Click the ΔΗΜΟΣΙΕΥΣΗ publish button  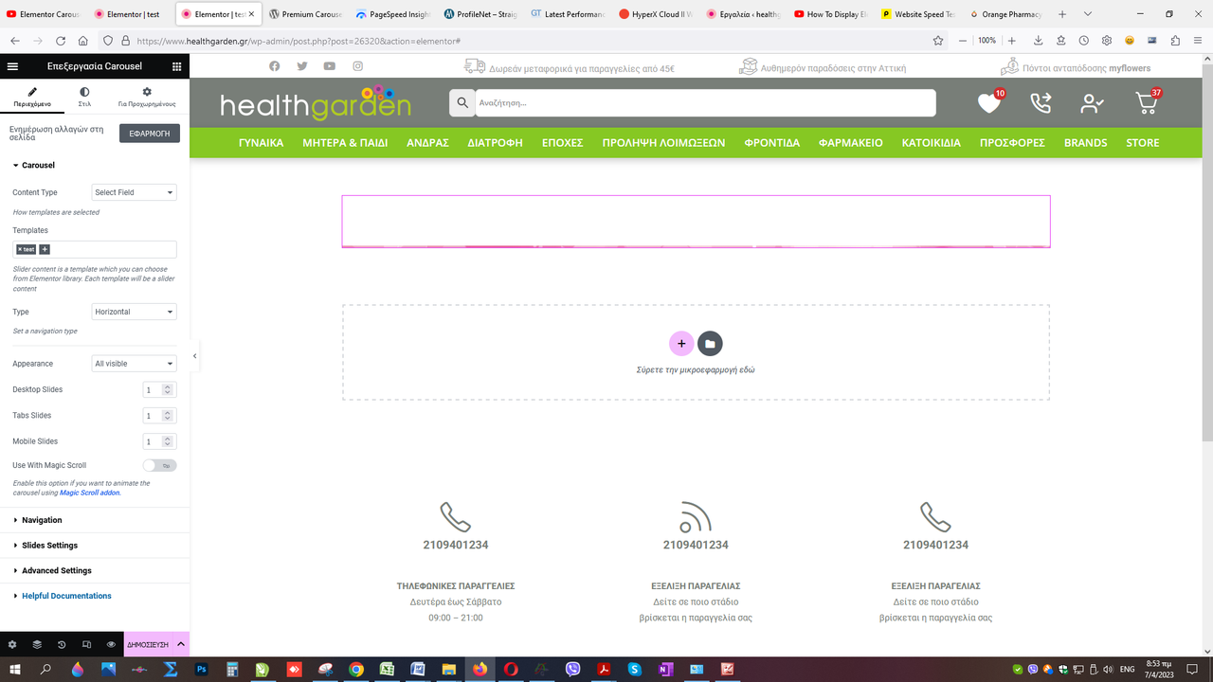(x=148, y=644)
